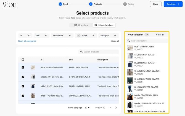Open BLUSH CROPPED BLAZER thumbnail in selection panel
The image size is (185, 116).
tap(130, 89)
